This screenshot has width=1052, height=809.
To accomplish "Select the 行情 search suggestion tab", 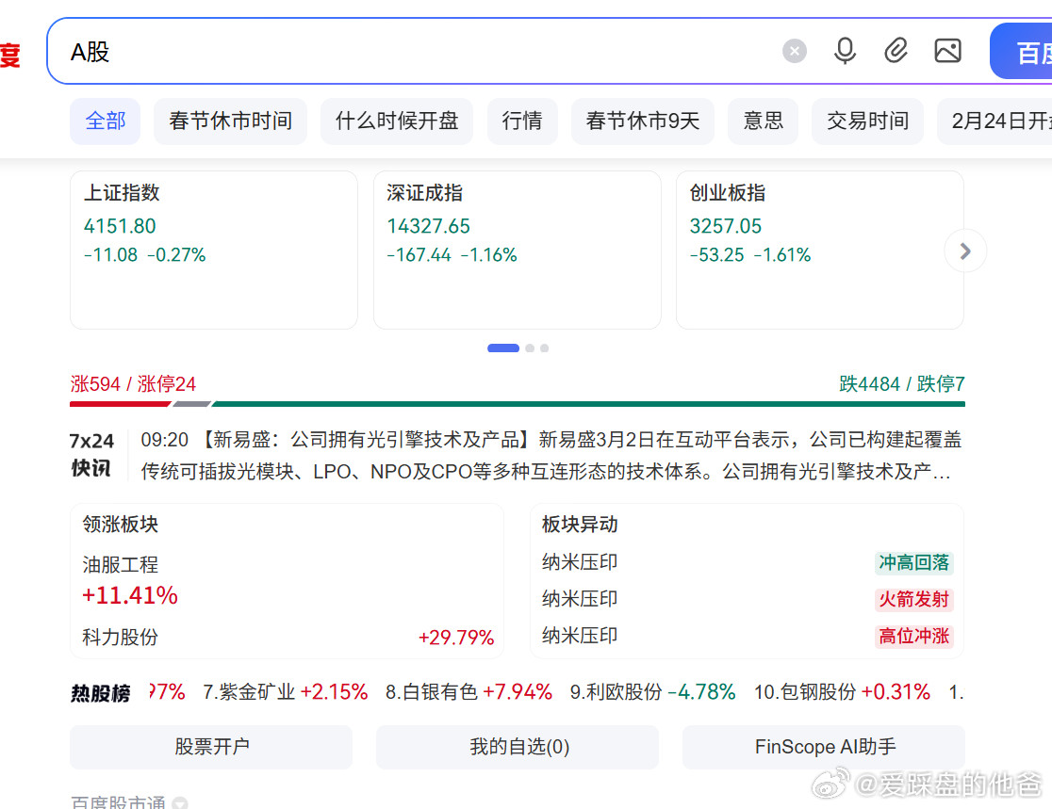I will pos(522,121).
